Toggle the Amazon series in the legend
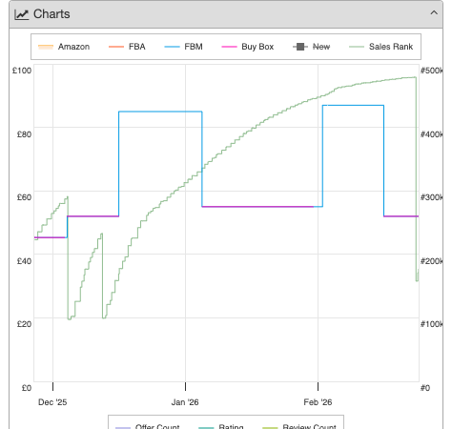This screenshot has width=452, height=429. coord(64,47)
